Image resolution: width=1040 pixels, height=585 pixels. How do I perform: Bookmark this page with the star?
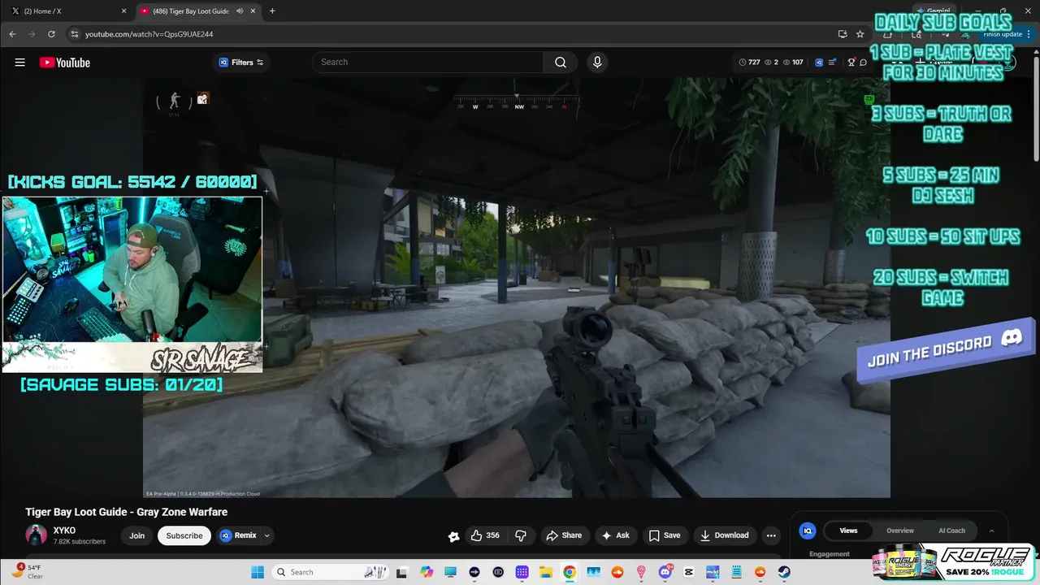pyautogui.click(x=860, y=34)
